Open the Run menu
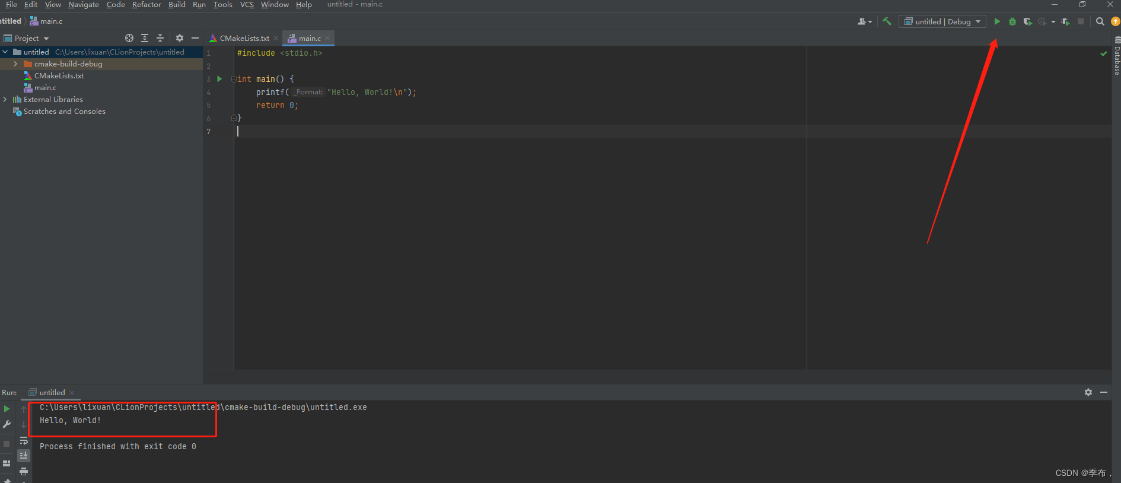 [x=199, y=5]
